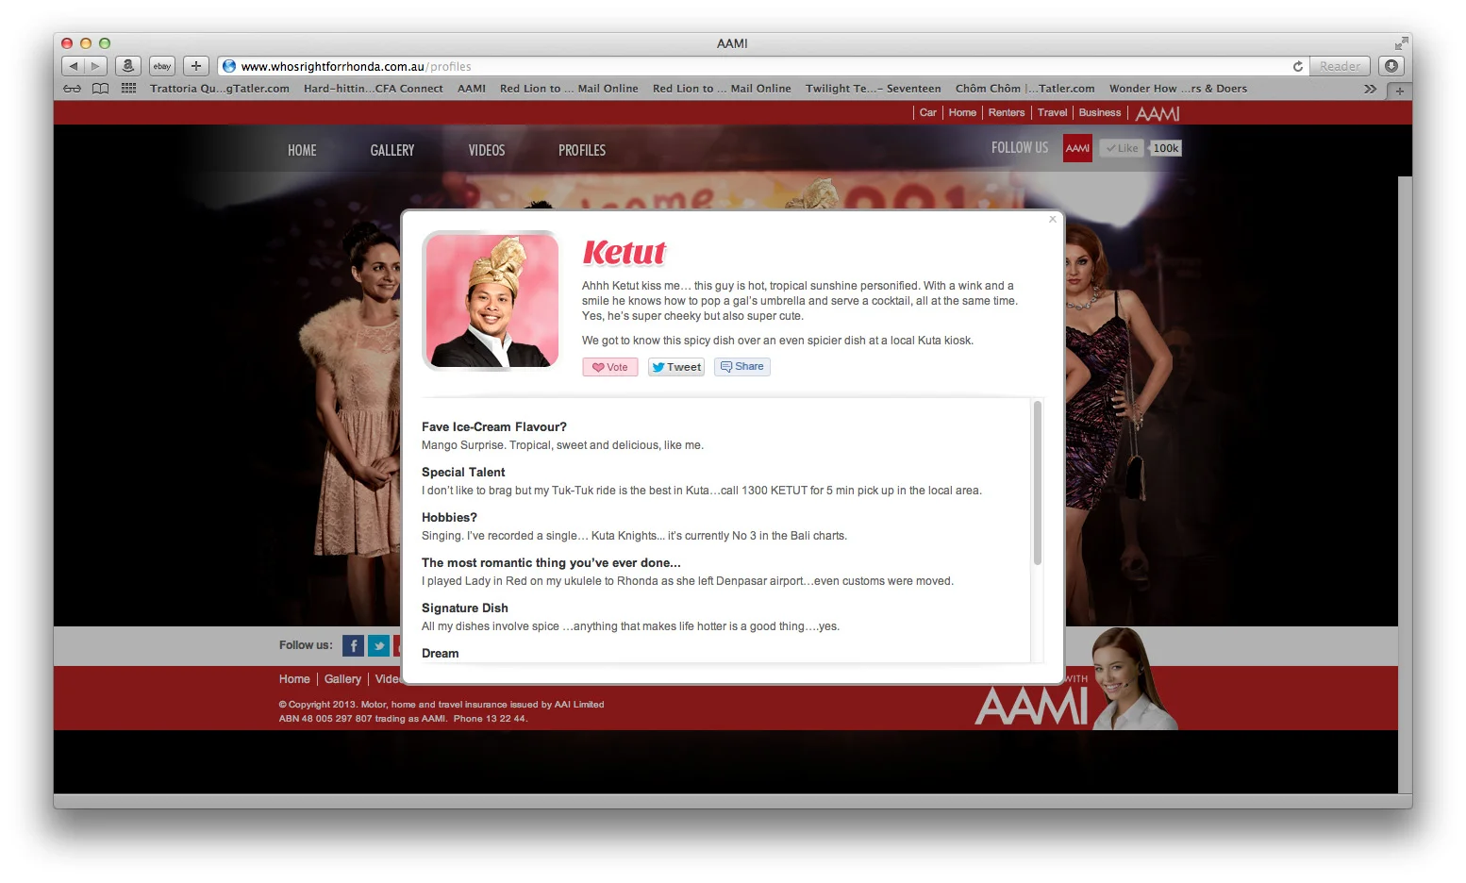1466x883 pixels.
Task: Open GALLERY in site navigation
Action: tap(392, 150)
